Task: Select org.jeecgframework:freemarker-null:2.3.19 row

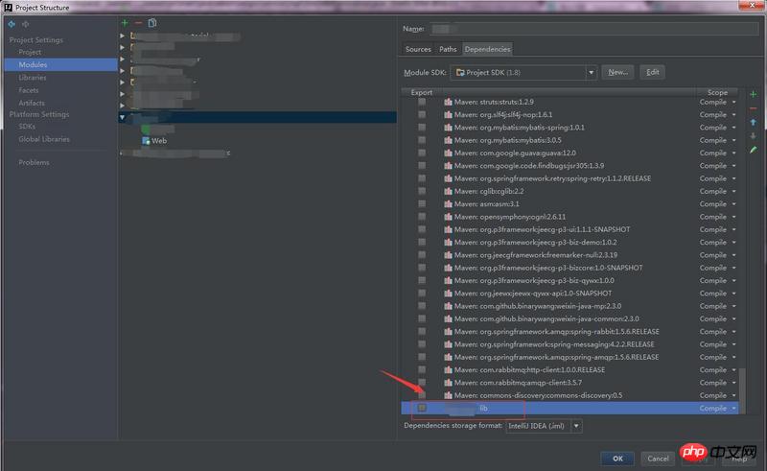Action: (569, 254)
